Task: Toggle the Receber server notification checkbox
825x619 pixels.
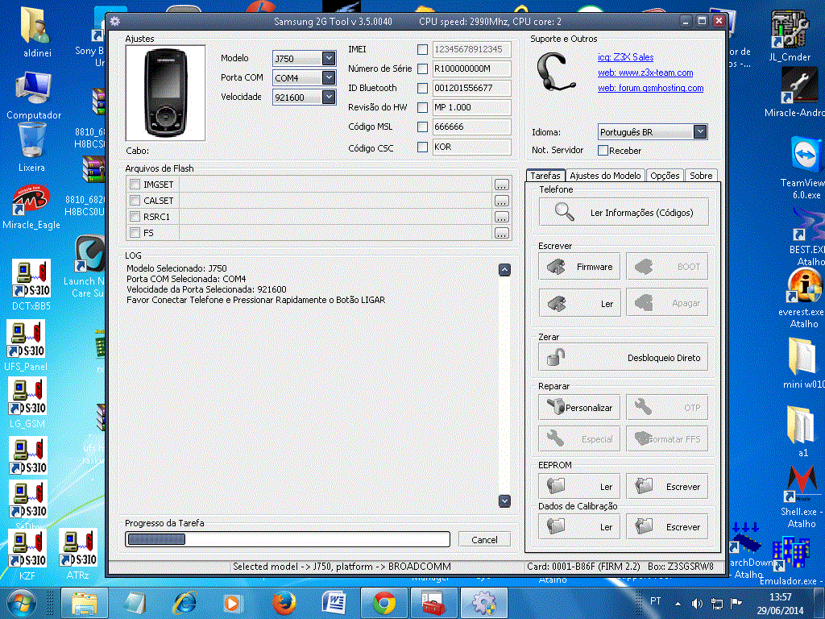Action: click(x=603, y=151)
